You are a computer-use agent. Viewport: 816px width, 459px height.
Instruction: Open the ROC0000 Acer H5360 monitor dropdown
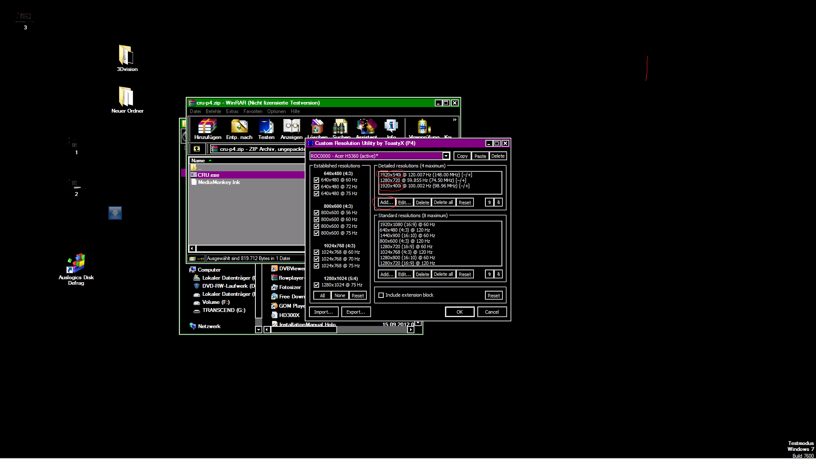click(446, 156)
